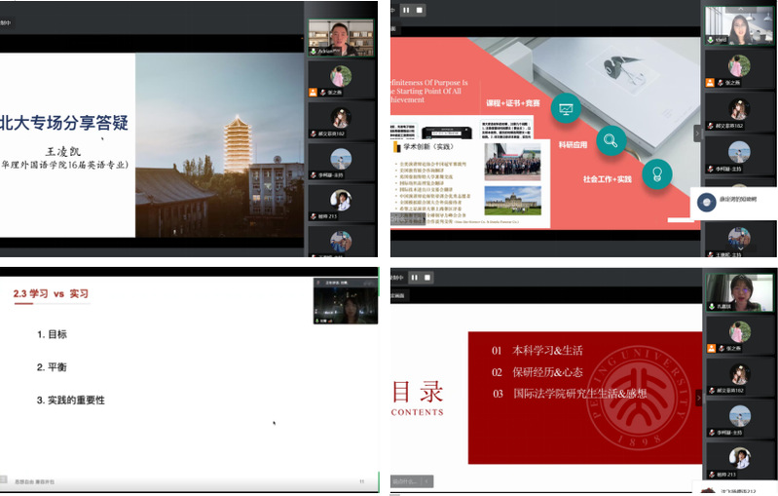Viewport: 778px width, 496px height.
Task: Open contents item 03 国际法学院研究生生活&感想
Action: (x=569, y=394)
